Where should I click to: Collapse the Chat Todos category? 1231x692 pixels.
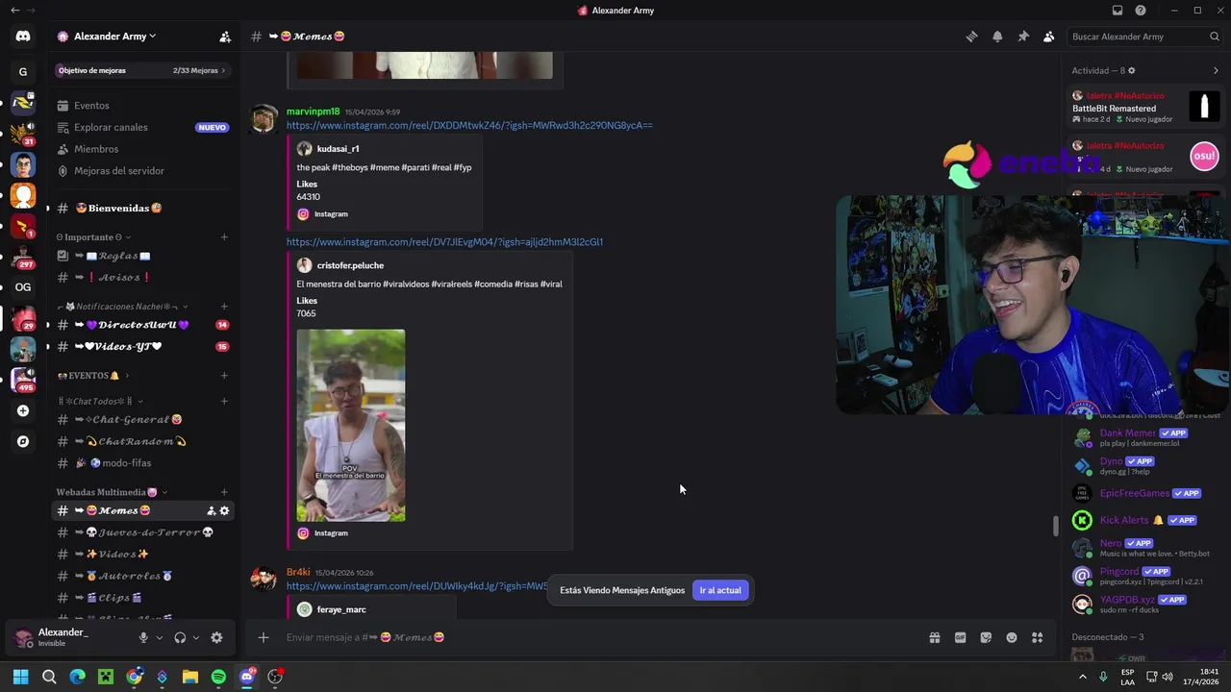(99, 402)
